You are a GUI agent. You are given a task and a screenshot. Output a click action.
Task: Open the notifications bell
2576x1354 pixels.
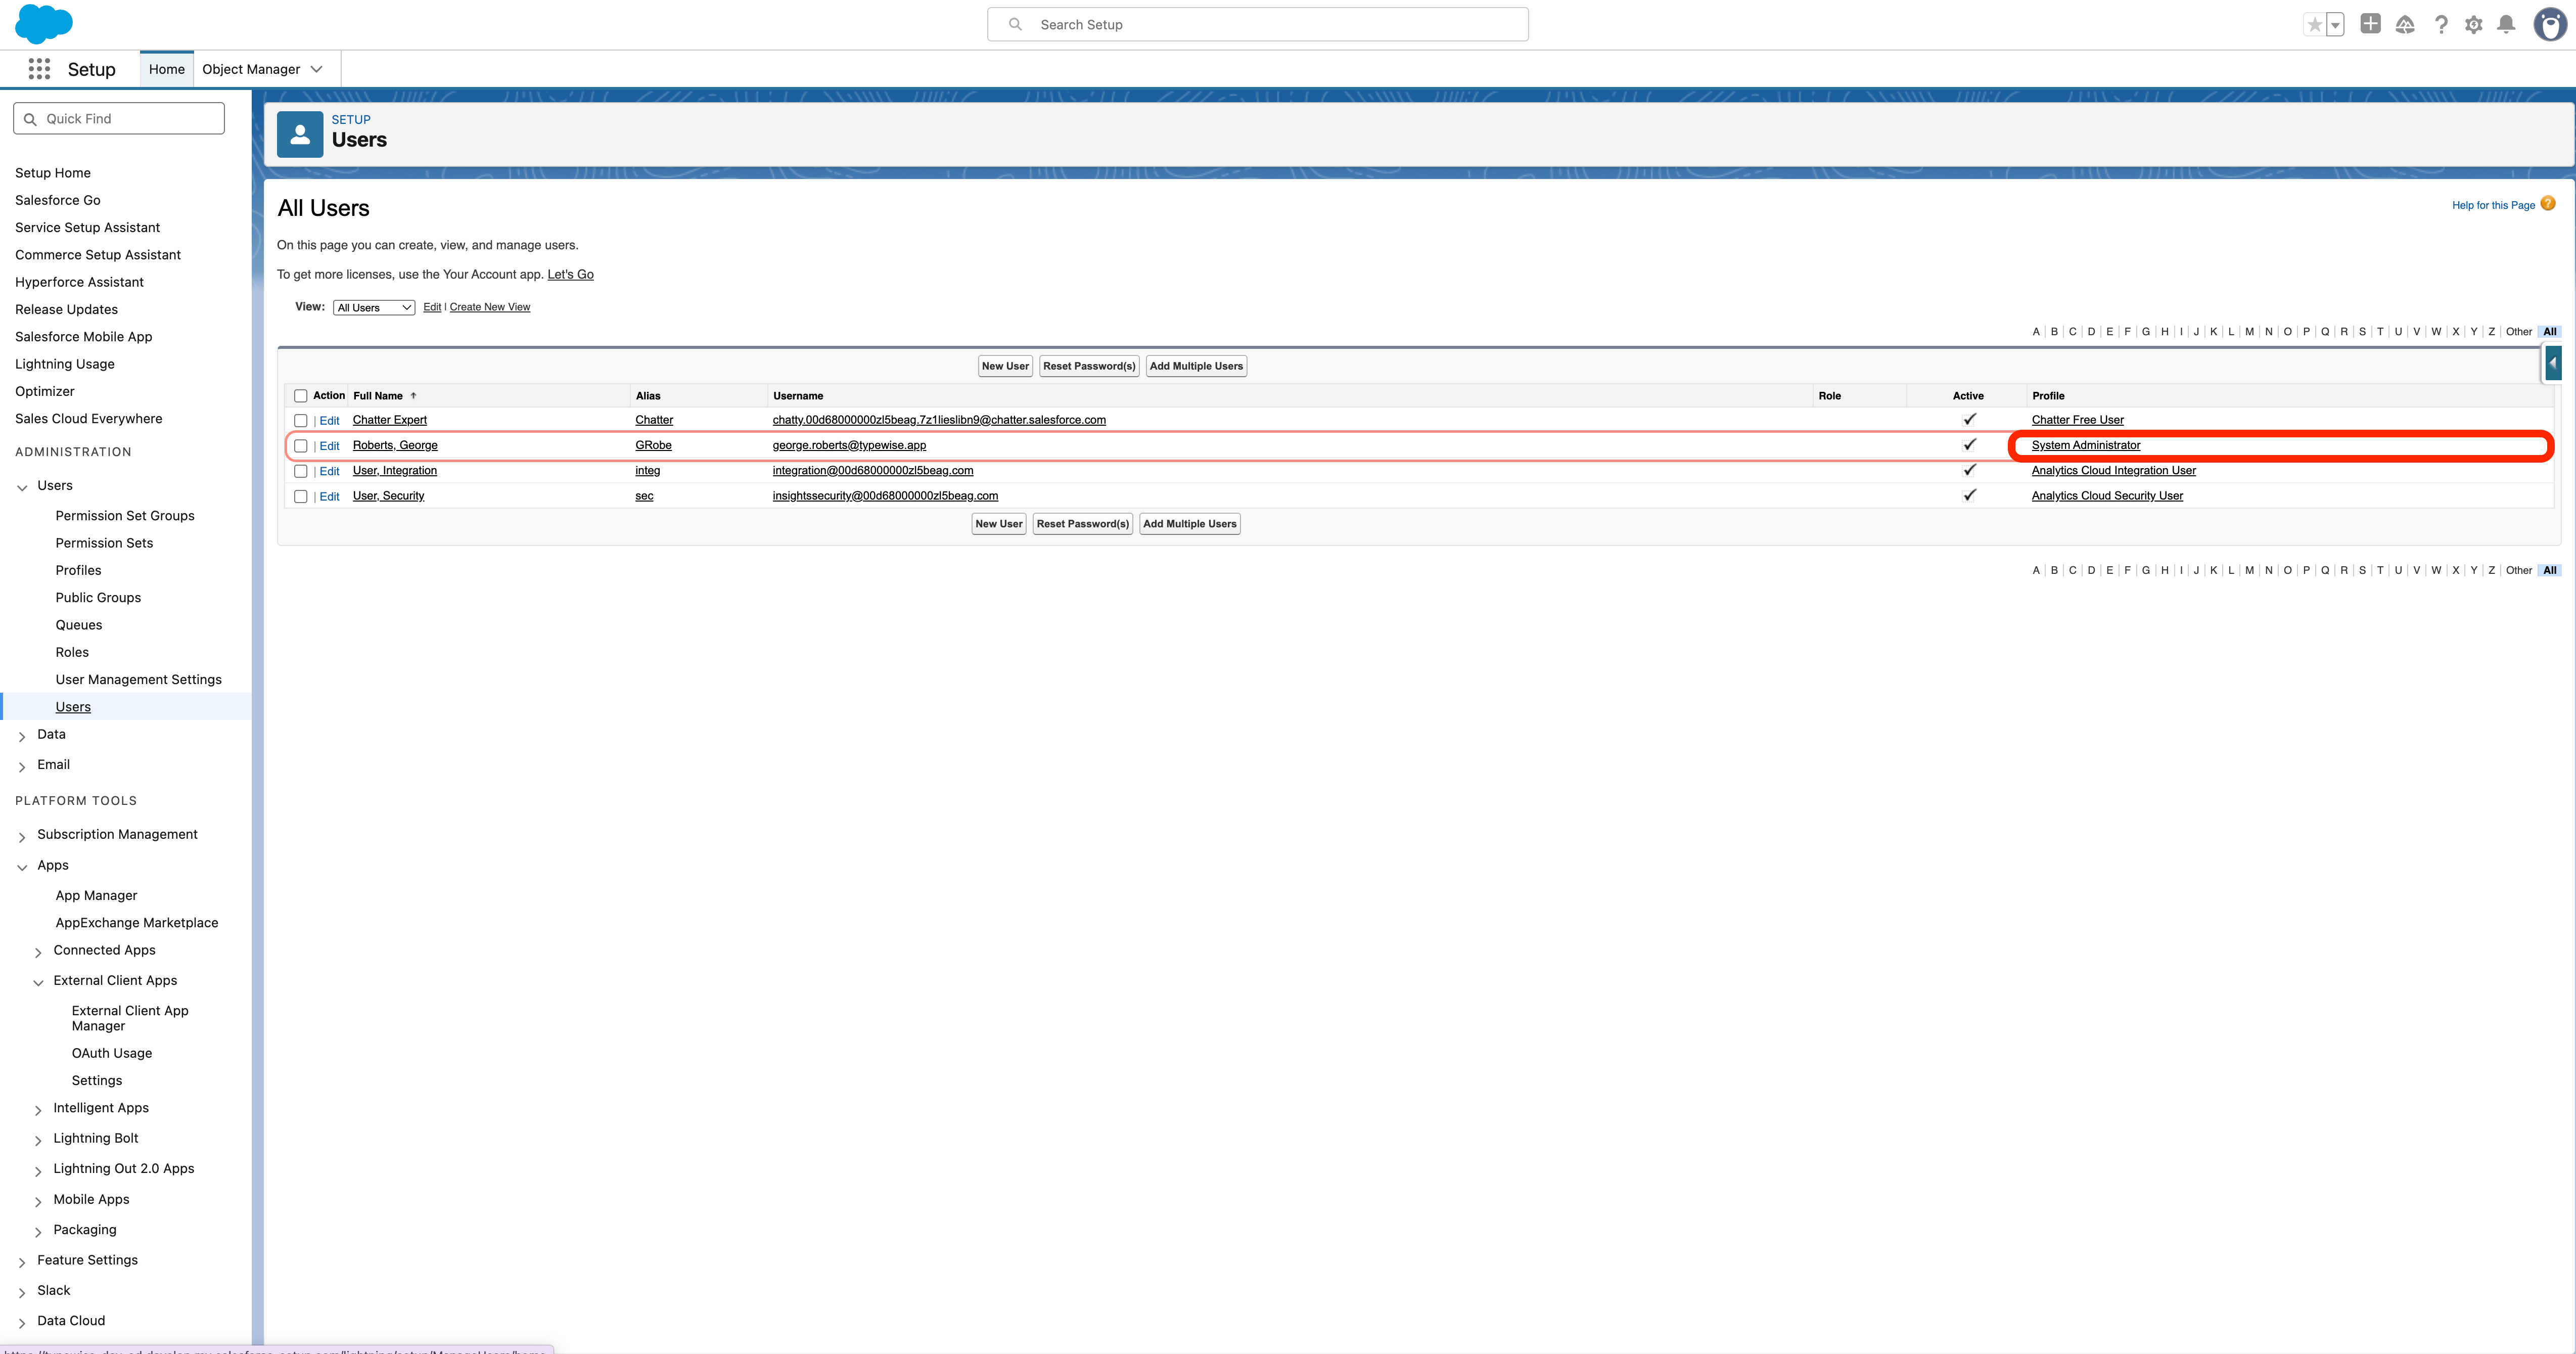pyautogui.click(x=2506, y=24)
